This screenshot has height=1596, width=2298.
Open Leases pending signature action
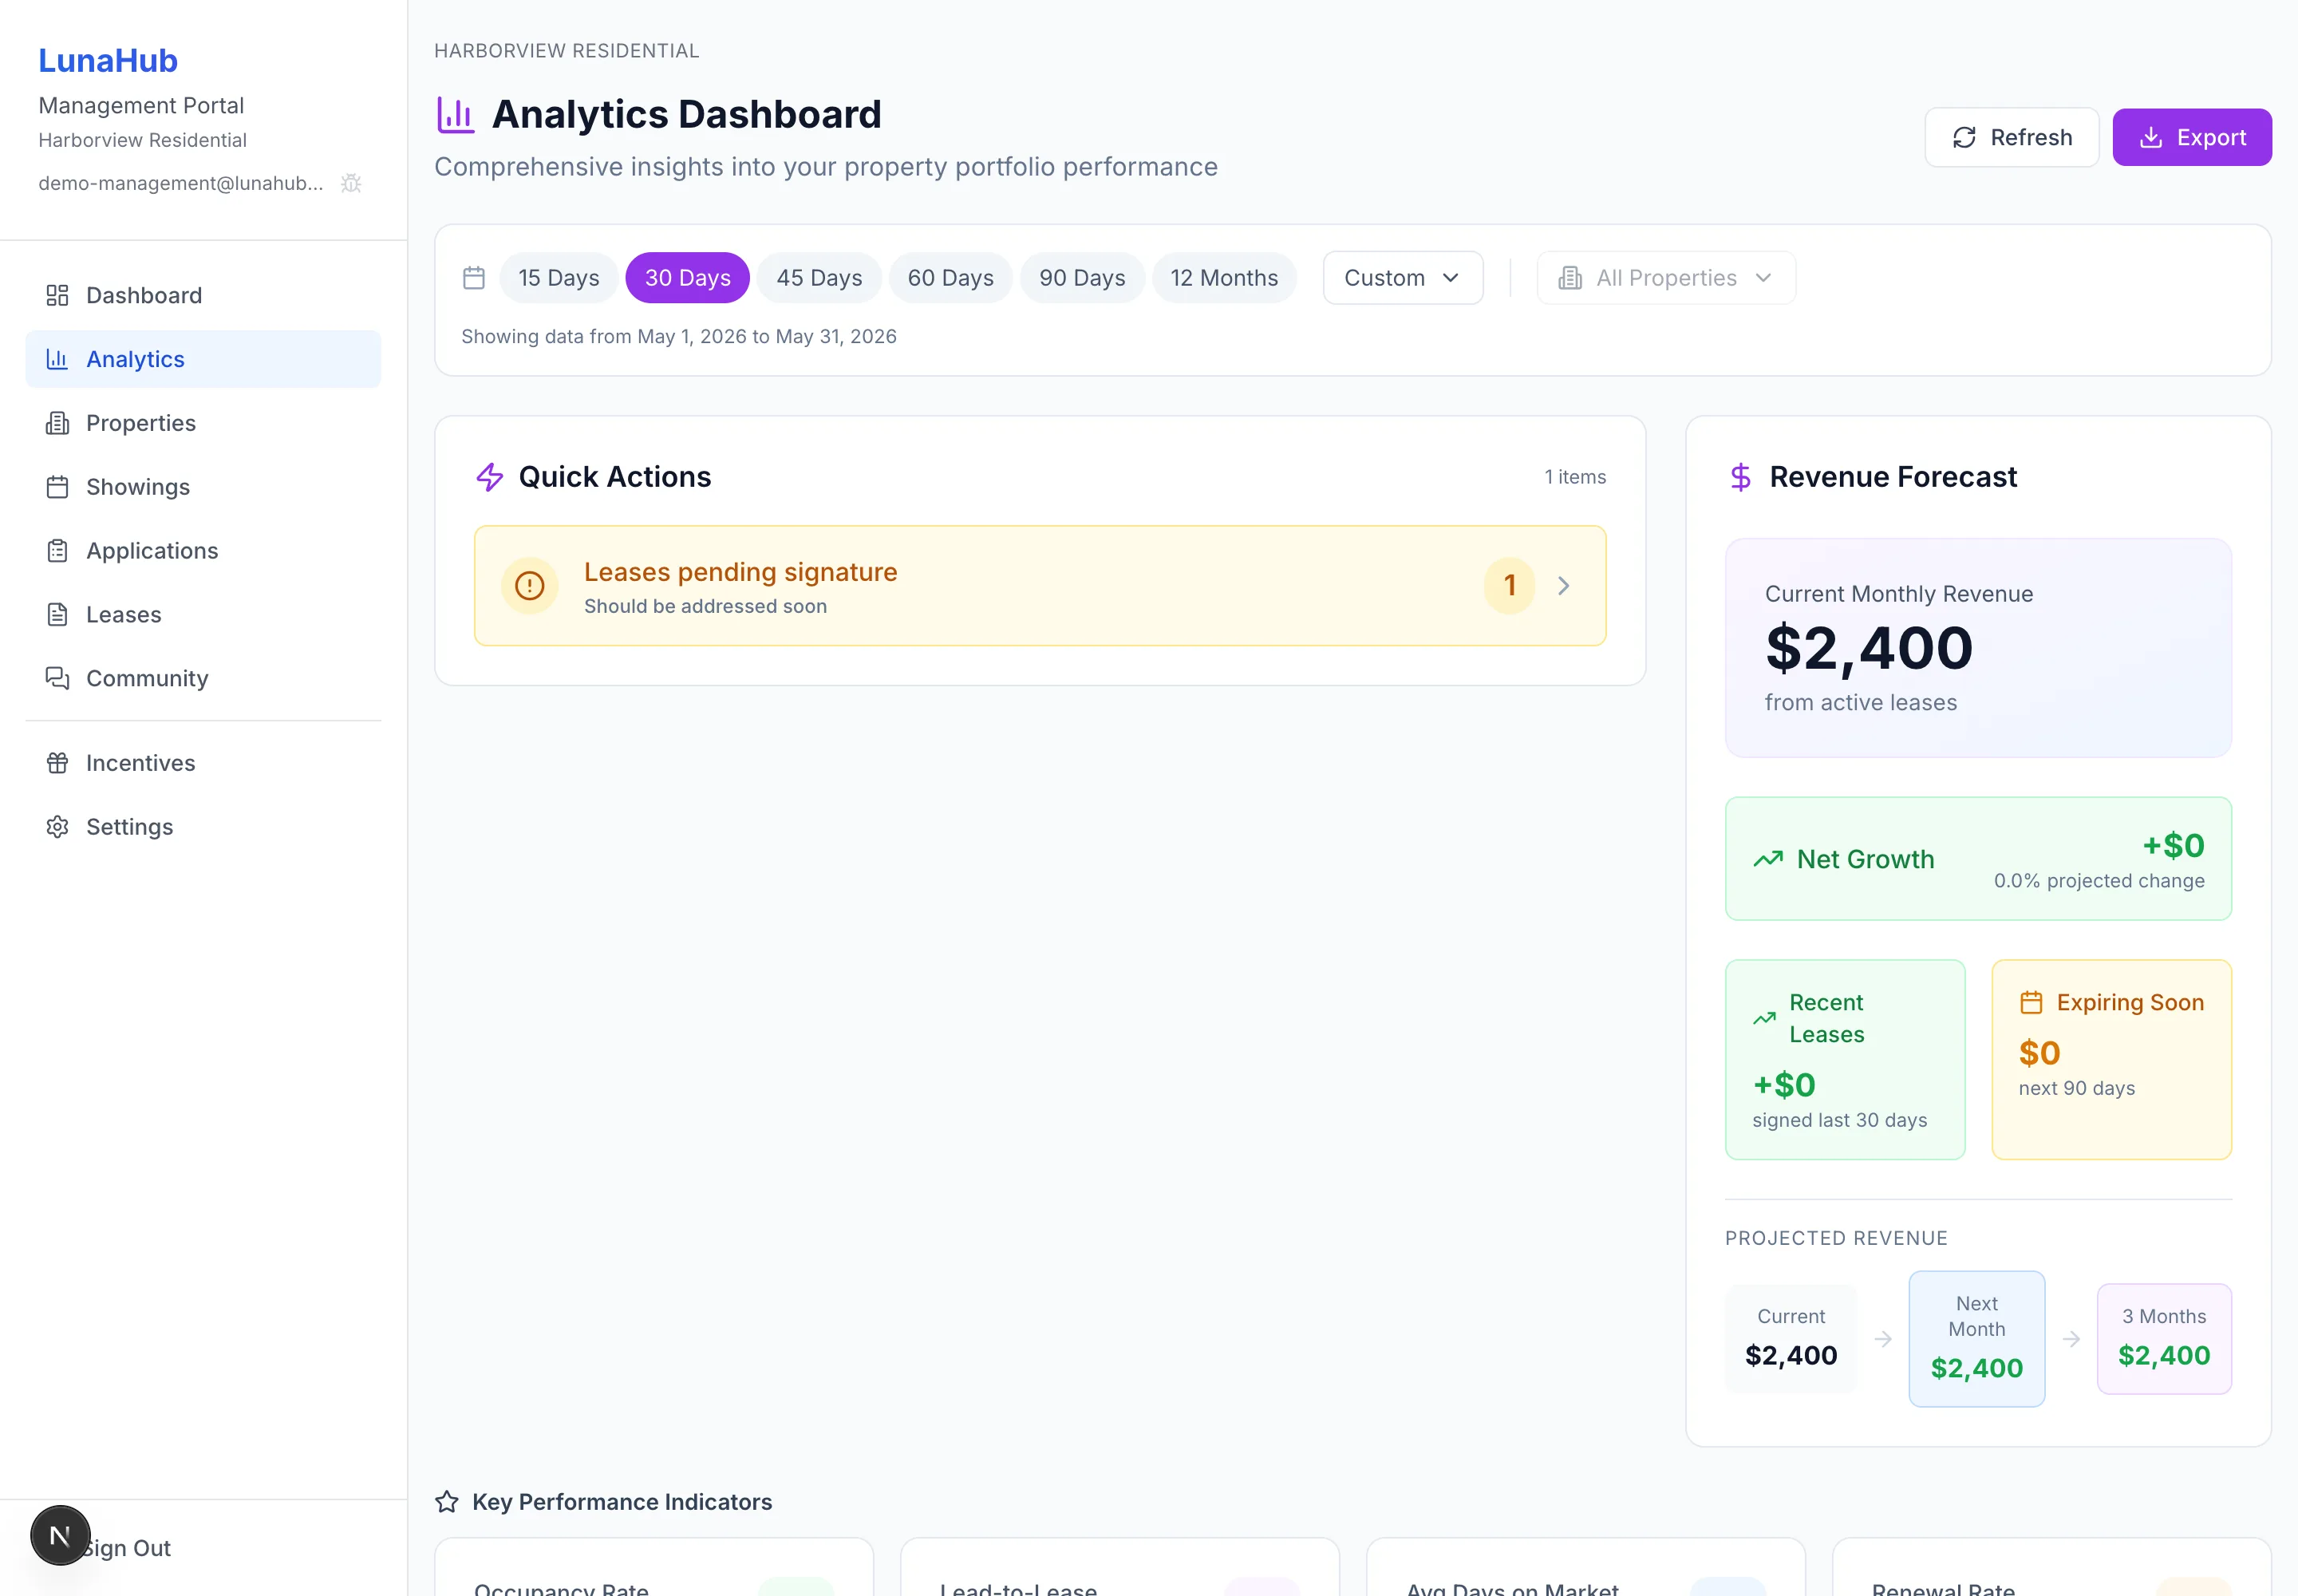1040,586
